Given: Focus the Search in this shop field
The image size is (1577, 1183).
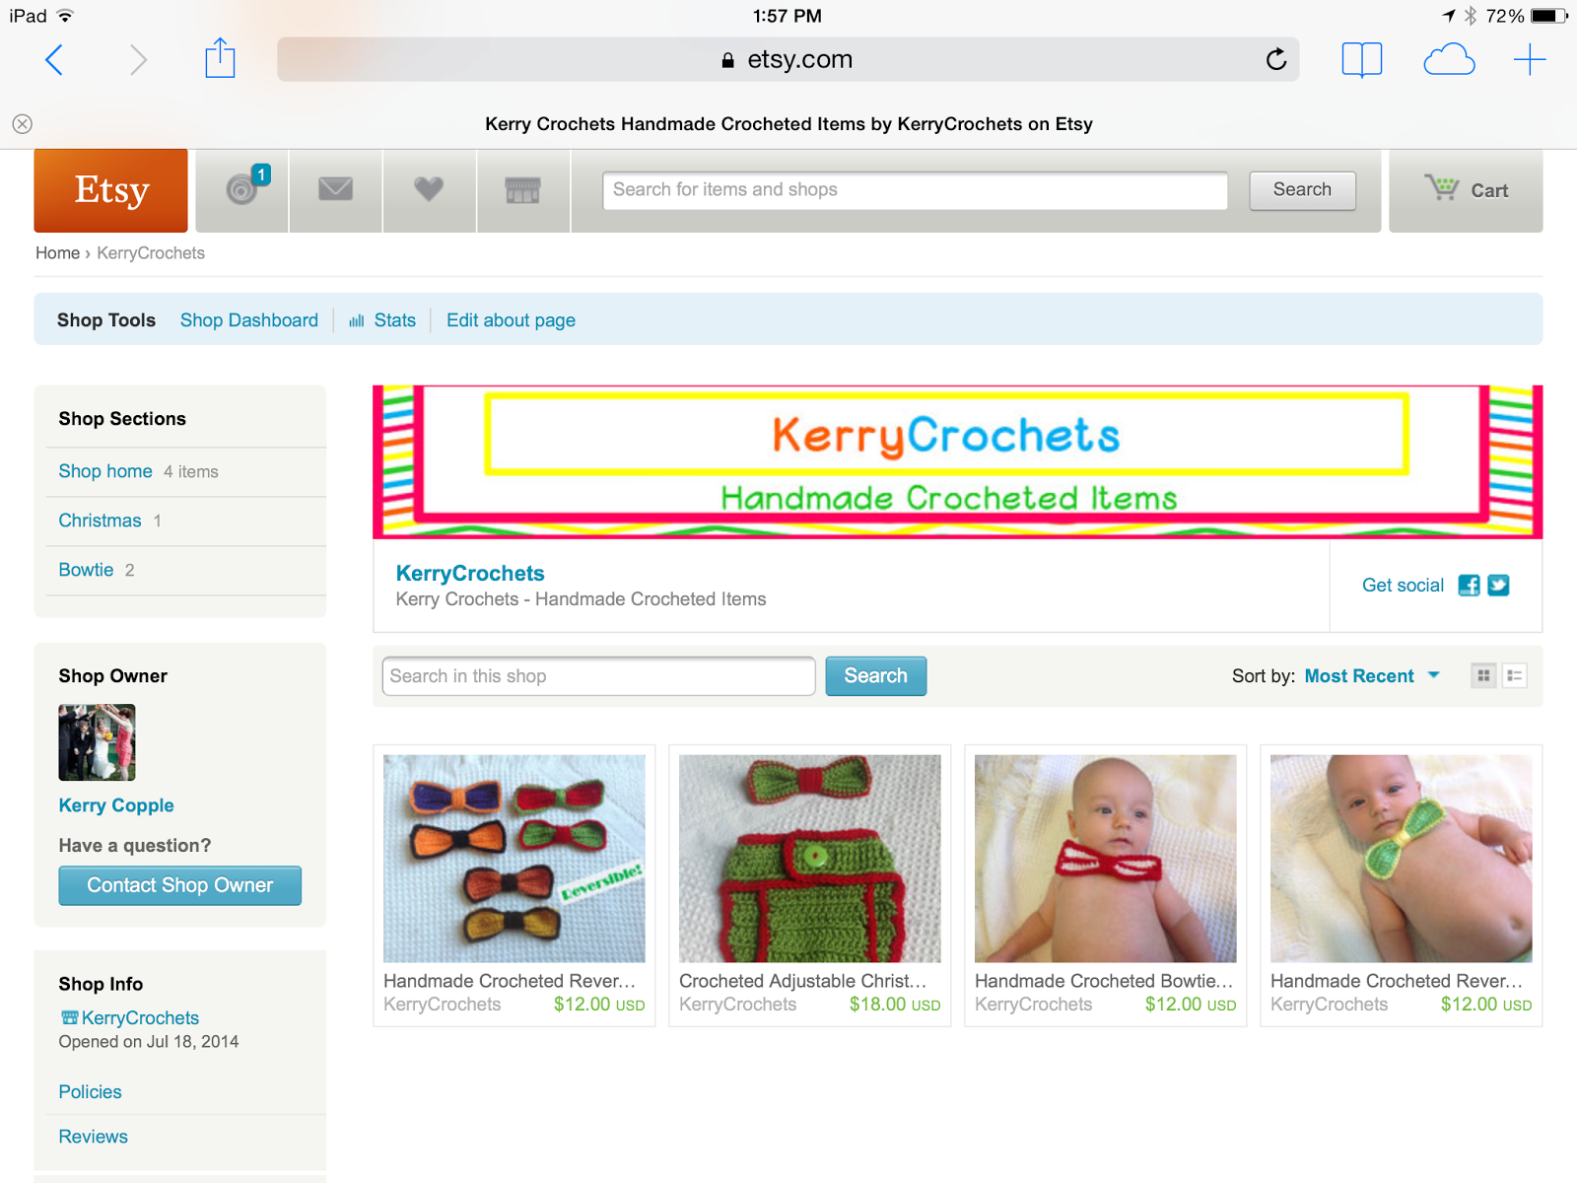Looking at the screenshot, I should tap(598, 676).
